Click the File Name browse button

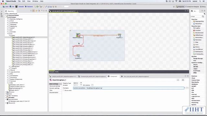coord(187,88)
